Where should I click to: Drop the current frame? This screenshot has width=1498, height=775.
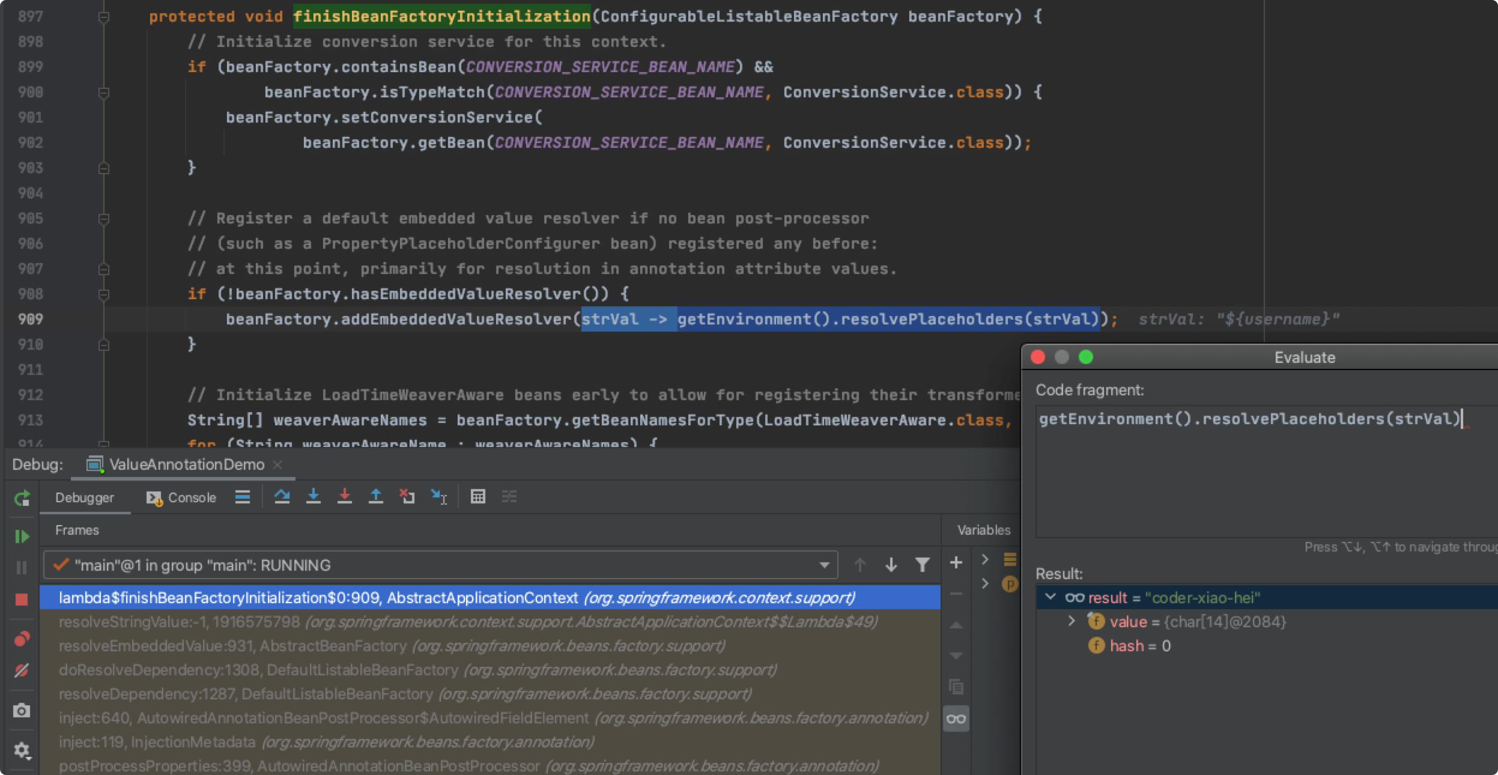(407, 496)
